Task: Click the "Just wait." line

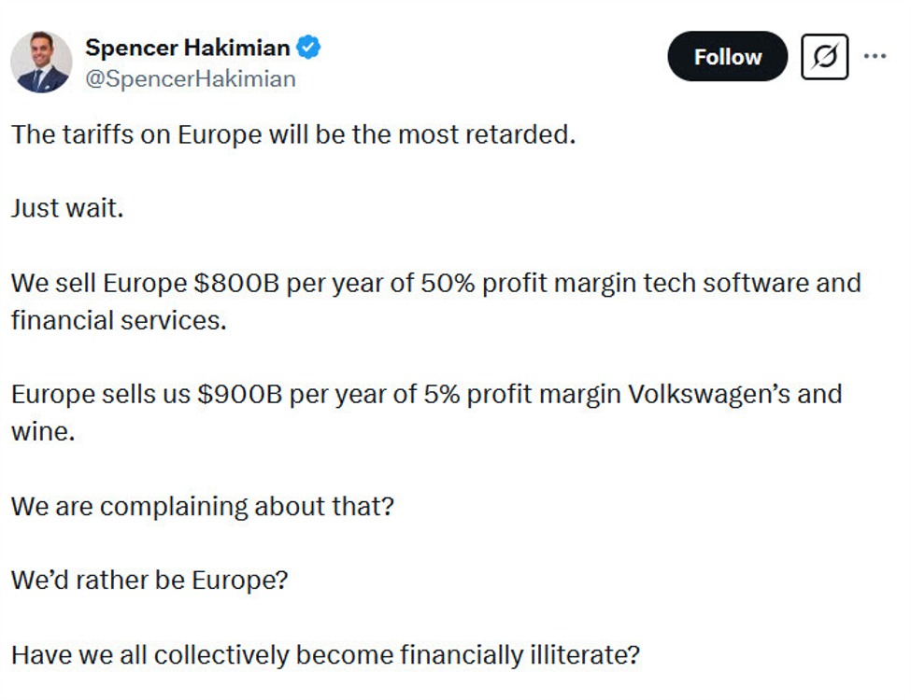Action: pyautogui.click(x=67, y=207)
